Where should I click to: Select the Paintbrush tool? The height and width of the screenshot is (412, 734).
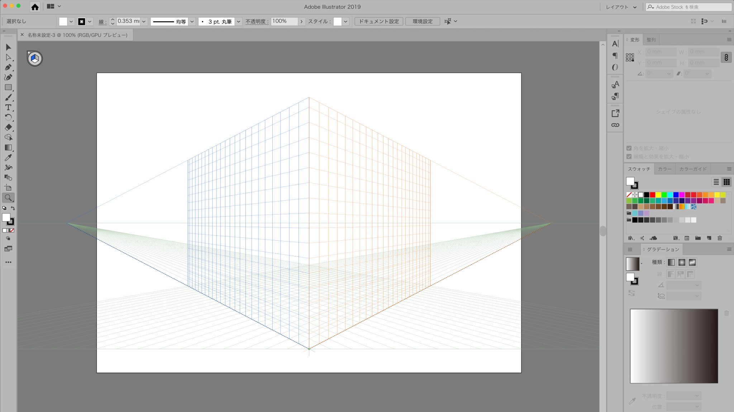(8, 97)
